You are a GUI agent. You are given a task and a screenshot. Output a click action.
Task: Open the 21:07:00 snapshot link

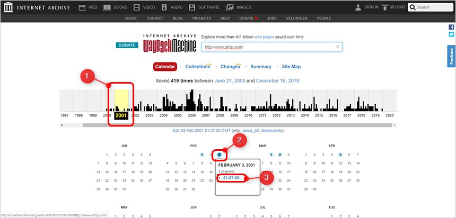coord(231,178)
